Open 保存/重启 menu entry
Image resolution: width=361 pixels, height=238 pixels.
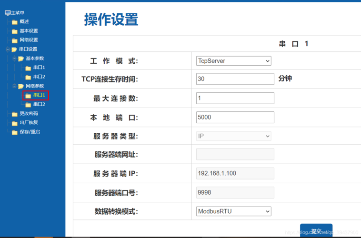click(x=30, y=132)
